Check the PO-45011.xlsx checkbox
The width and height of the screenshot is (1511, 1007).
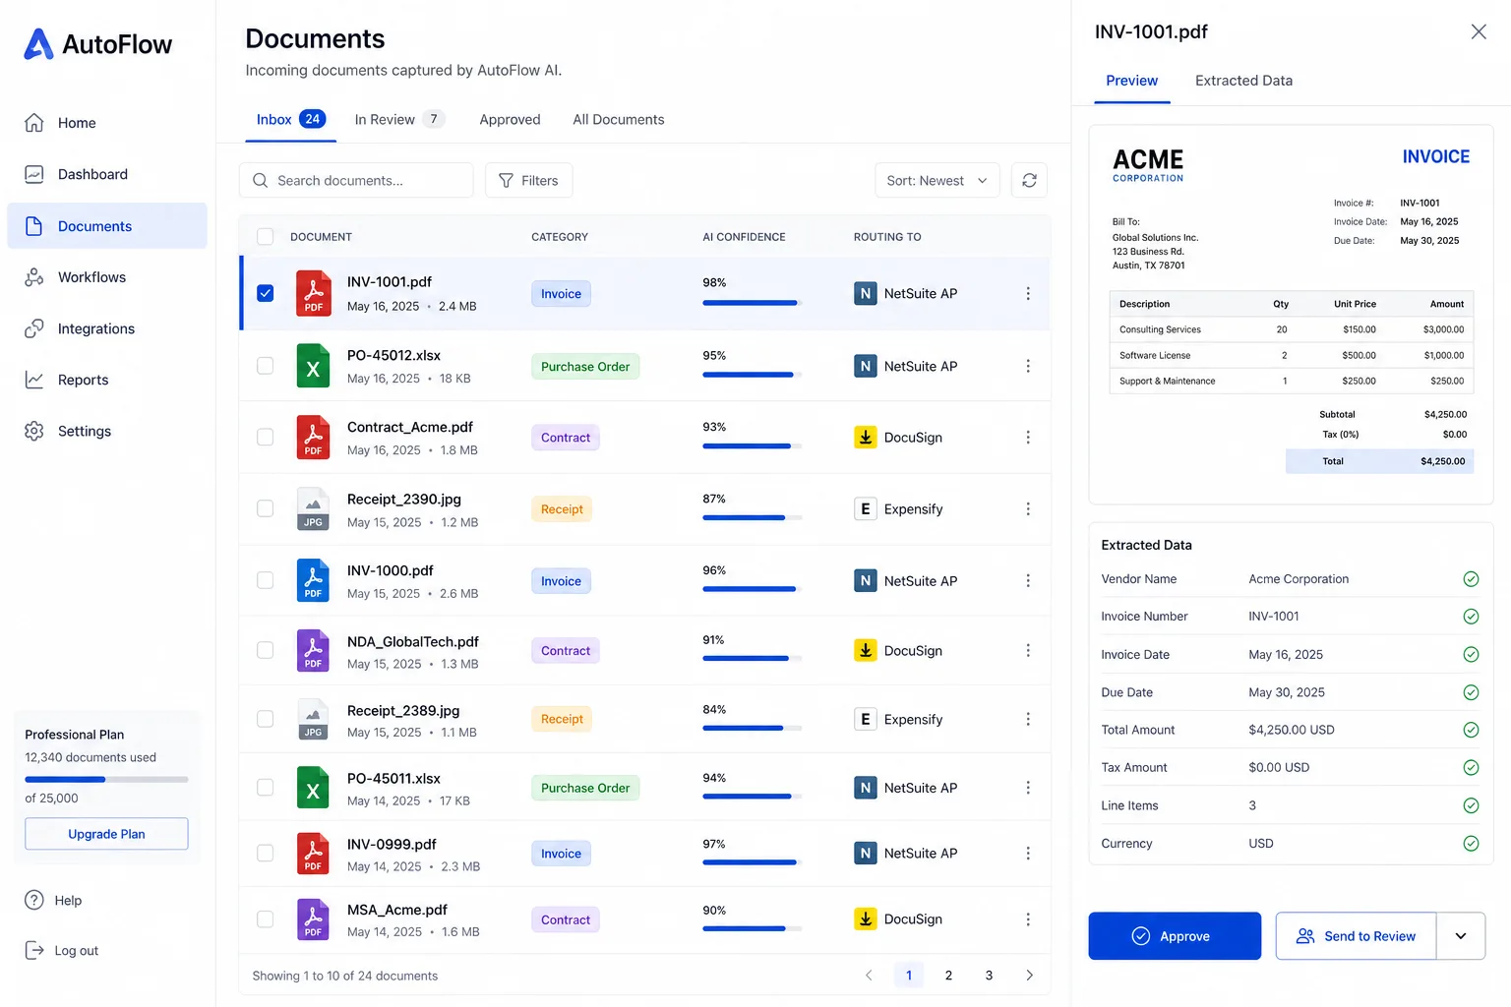(x=265, y=788)
